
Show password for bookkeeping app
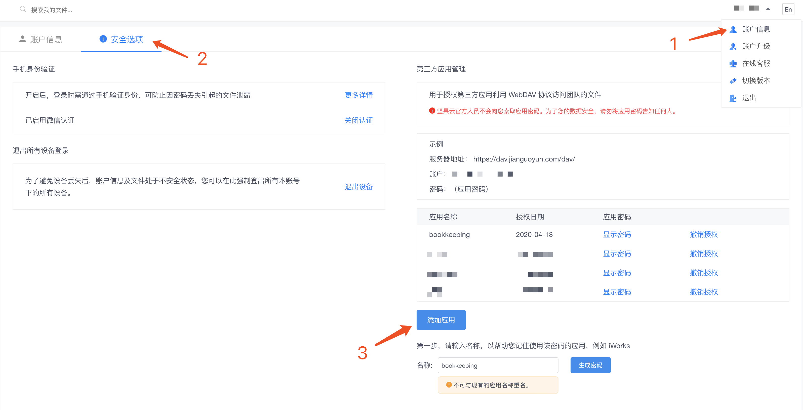point(617,234)
